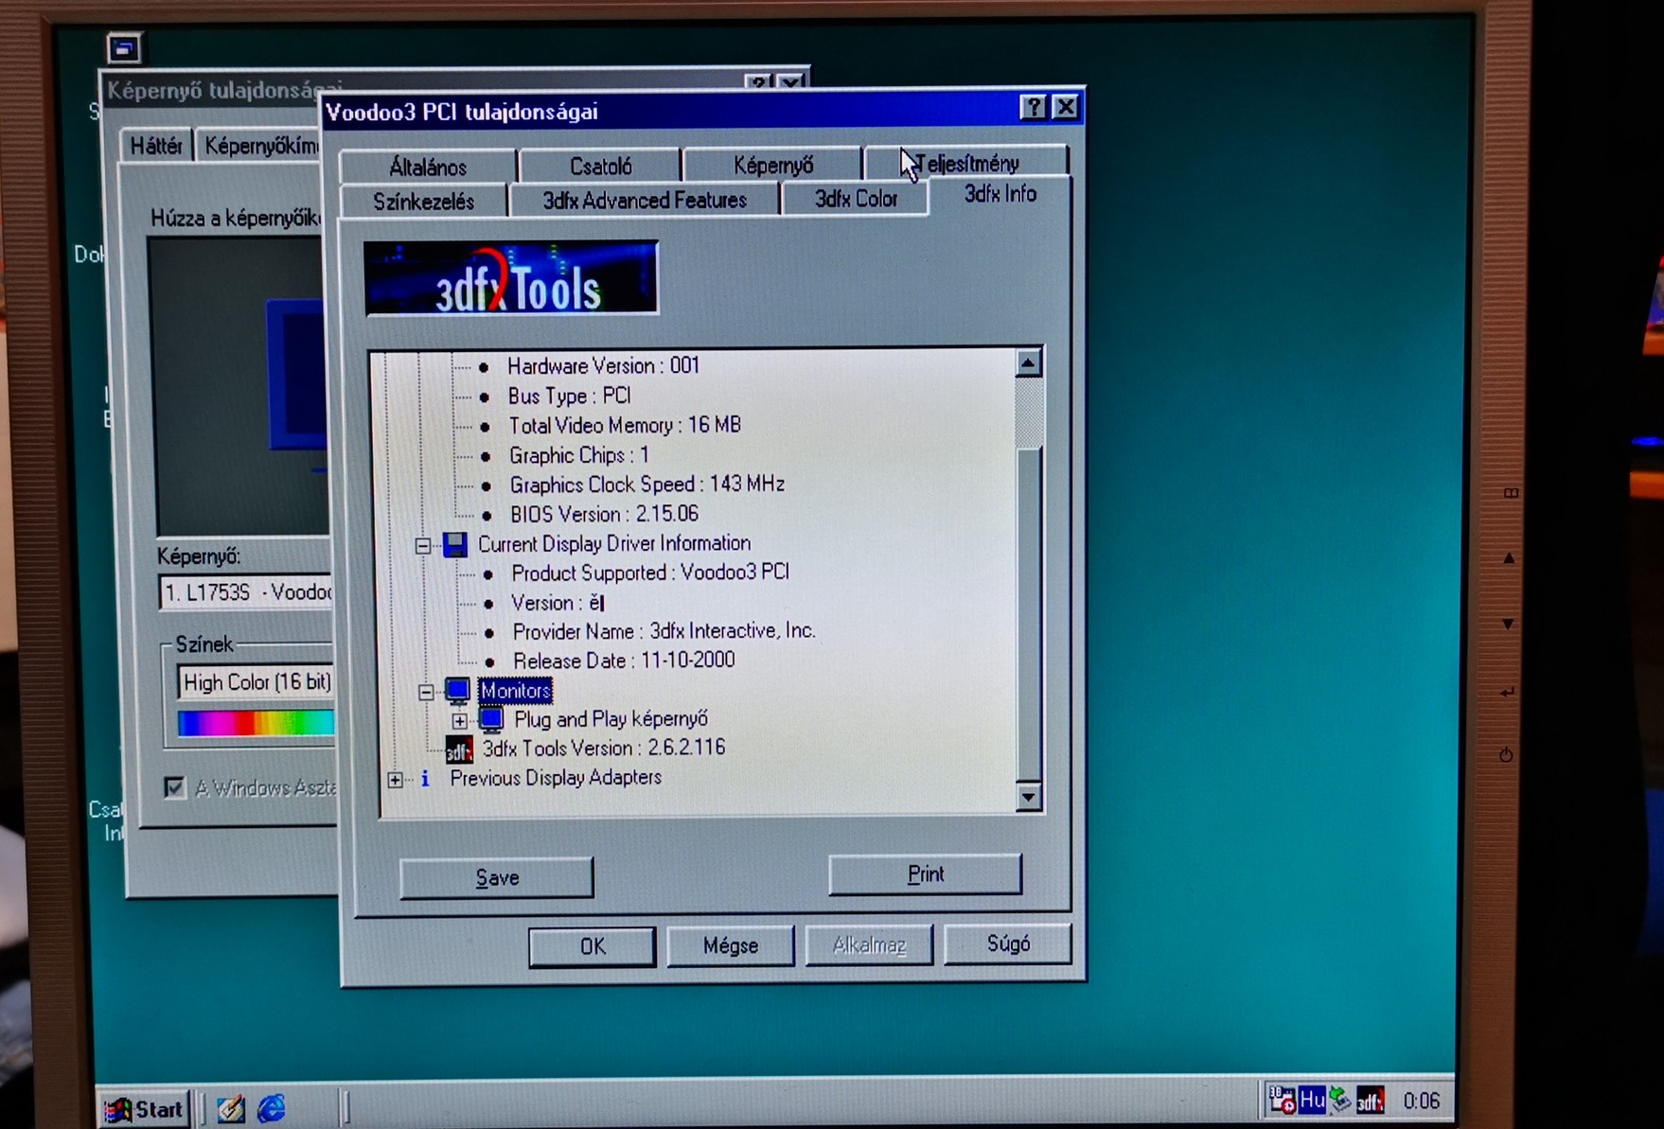Select 'Hardware Version : 001' row
The image size is (1664, 1129).
tap(603, 366)
